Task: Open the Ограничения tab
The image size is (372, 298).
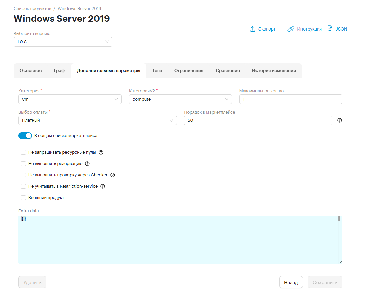Action: click(x=189, y=71)
